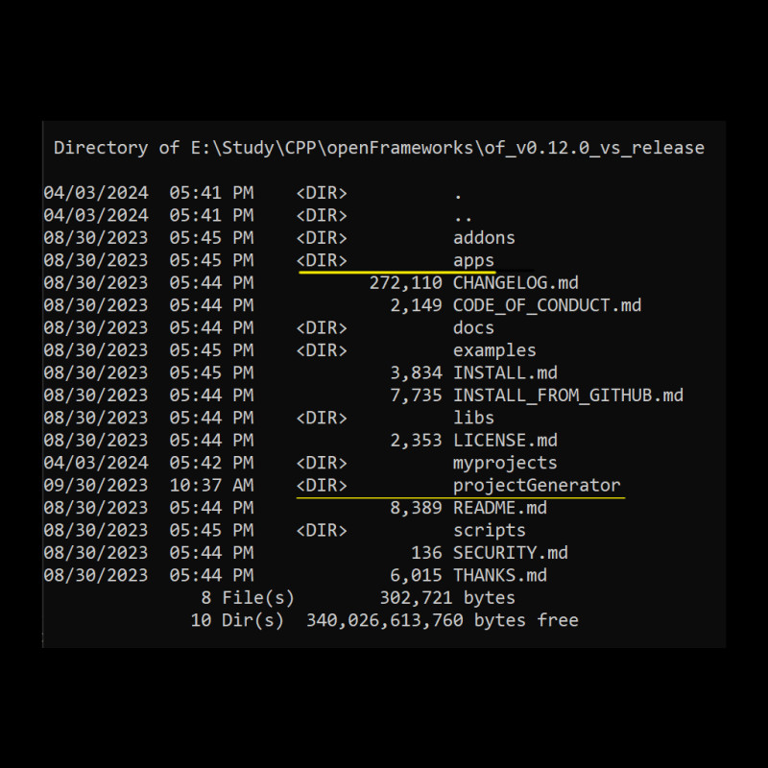
Task: Select the examples directory entry
Action: tap(494, 350)
